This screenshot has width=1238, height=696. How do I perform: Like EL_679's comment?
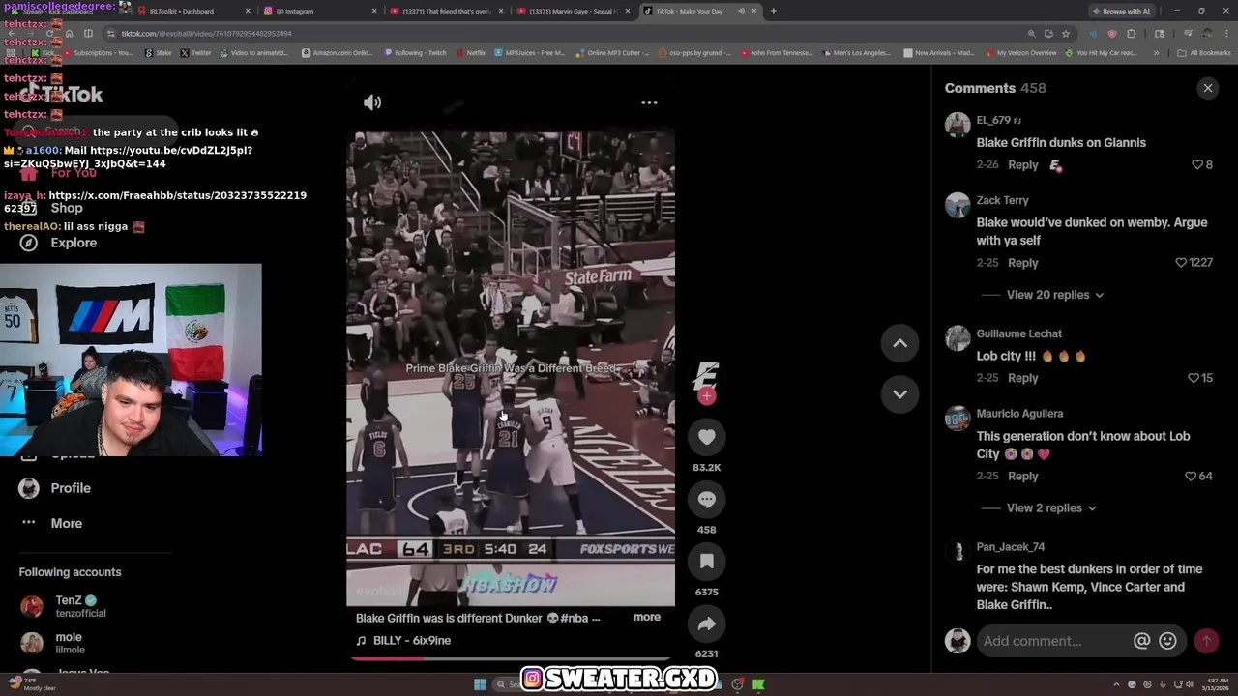(1197, 165)
